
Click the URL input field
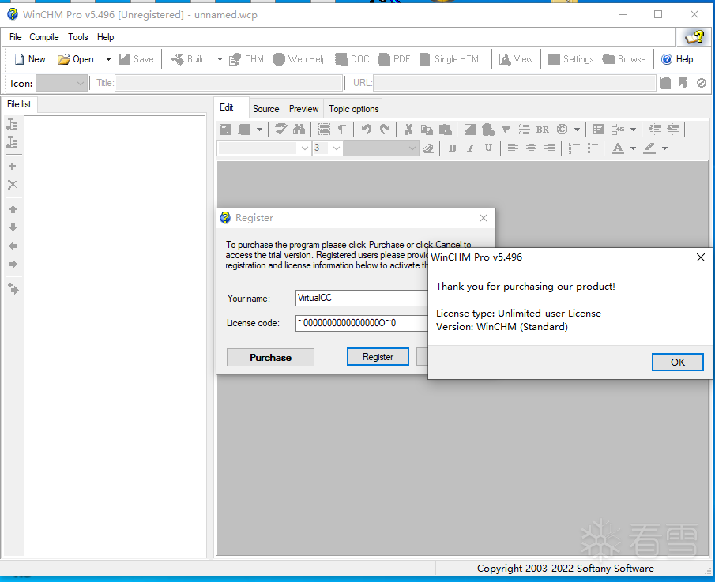[514, 83]
